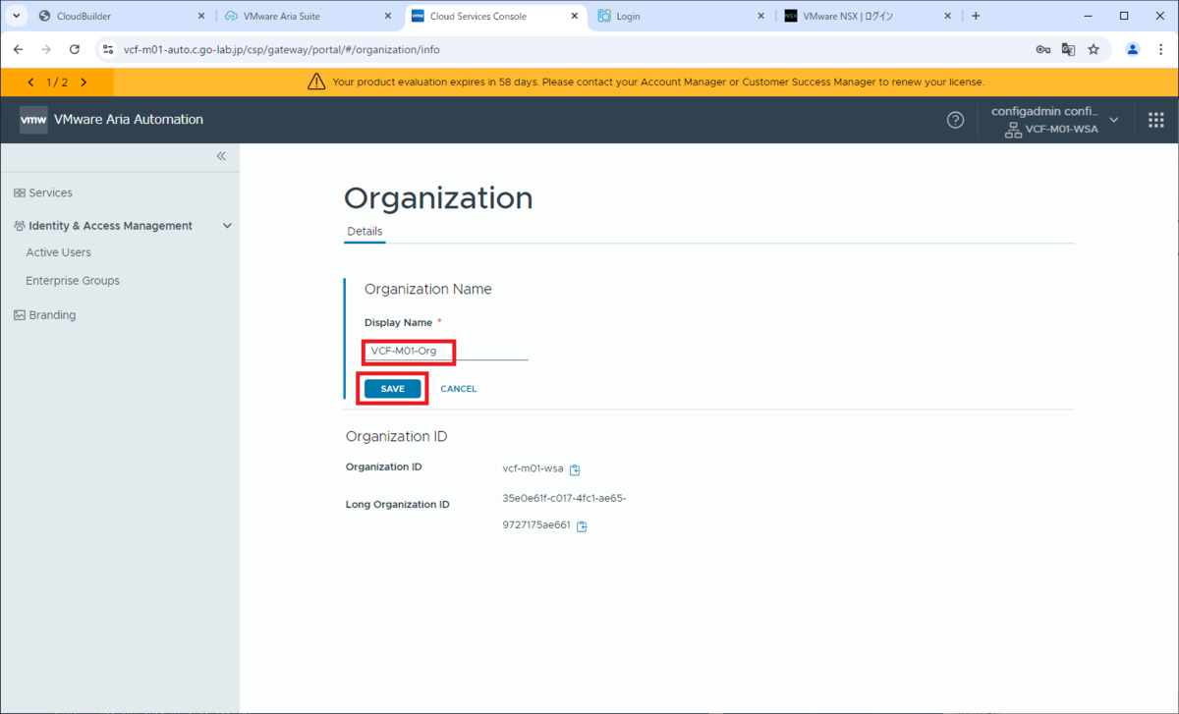This screenshot has height=714, width=1179.
Task: Open Branding in the sidebar
Action: (44, 315)
